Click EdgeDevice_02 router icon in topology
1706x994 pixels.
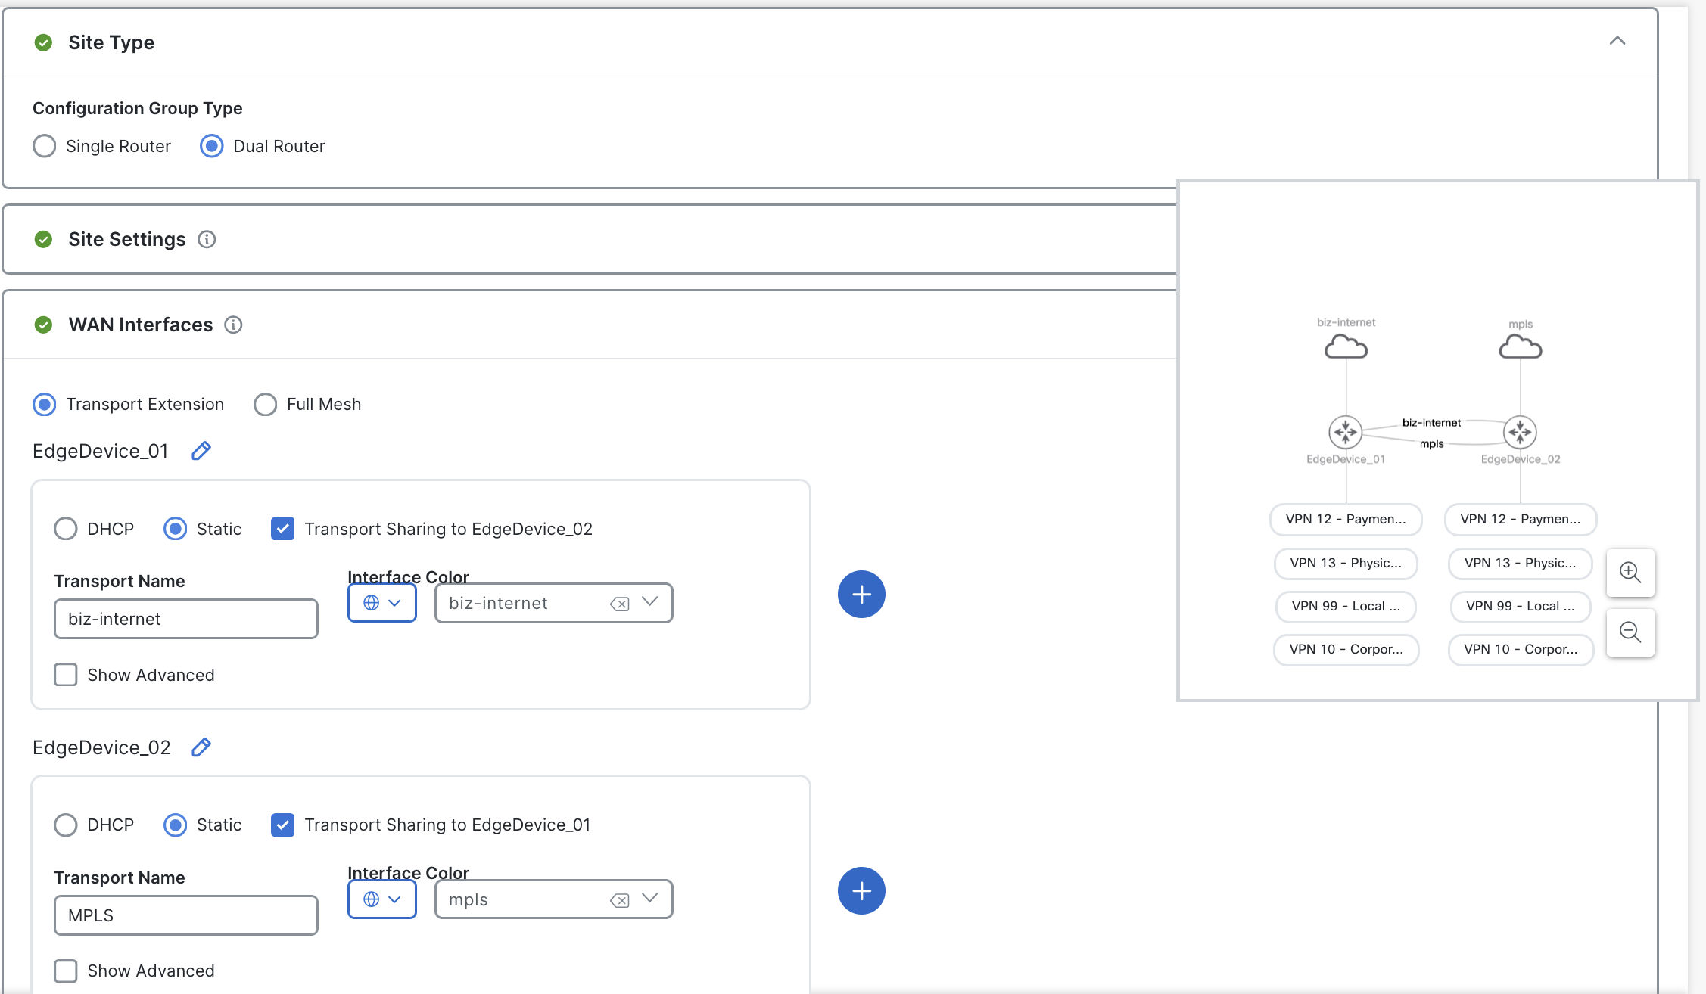1520,432
